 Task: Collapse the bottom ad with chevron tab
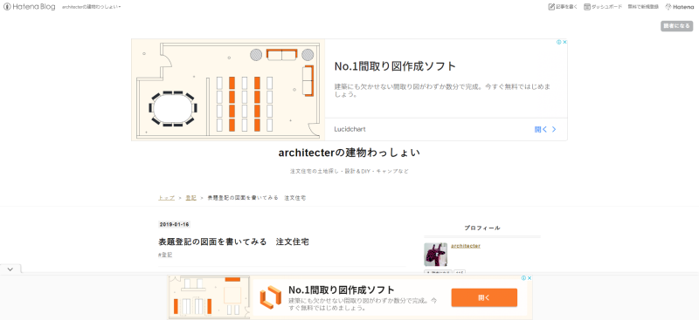(x=10, y=269)
